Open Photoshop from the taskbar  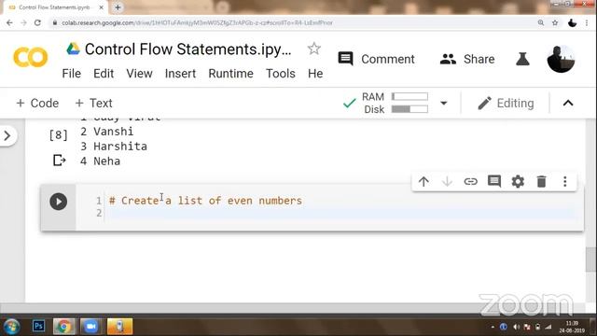click(38, 326)
